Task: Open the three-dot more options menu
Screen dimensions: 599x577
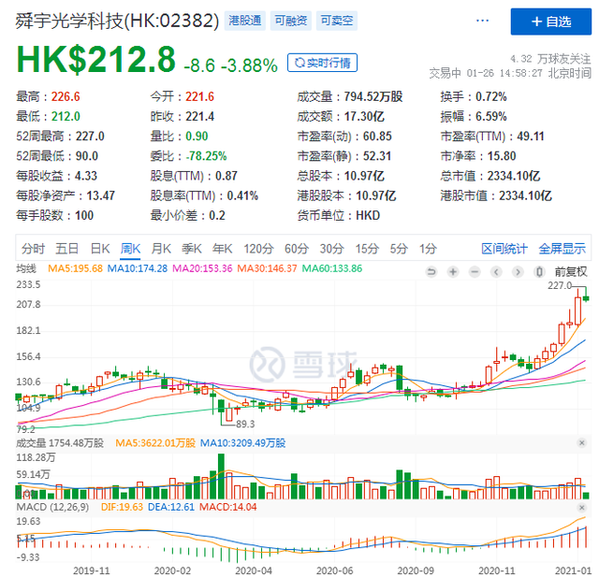Action: click(483, 21)
